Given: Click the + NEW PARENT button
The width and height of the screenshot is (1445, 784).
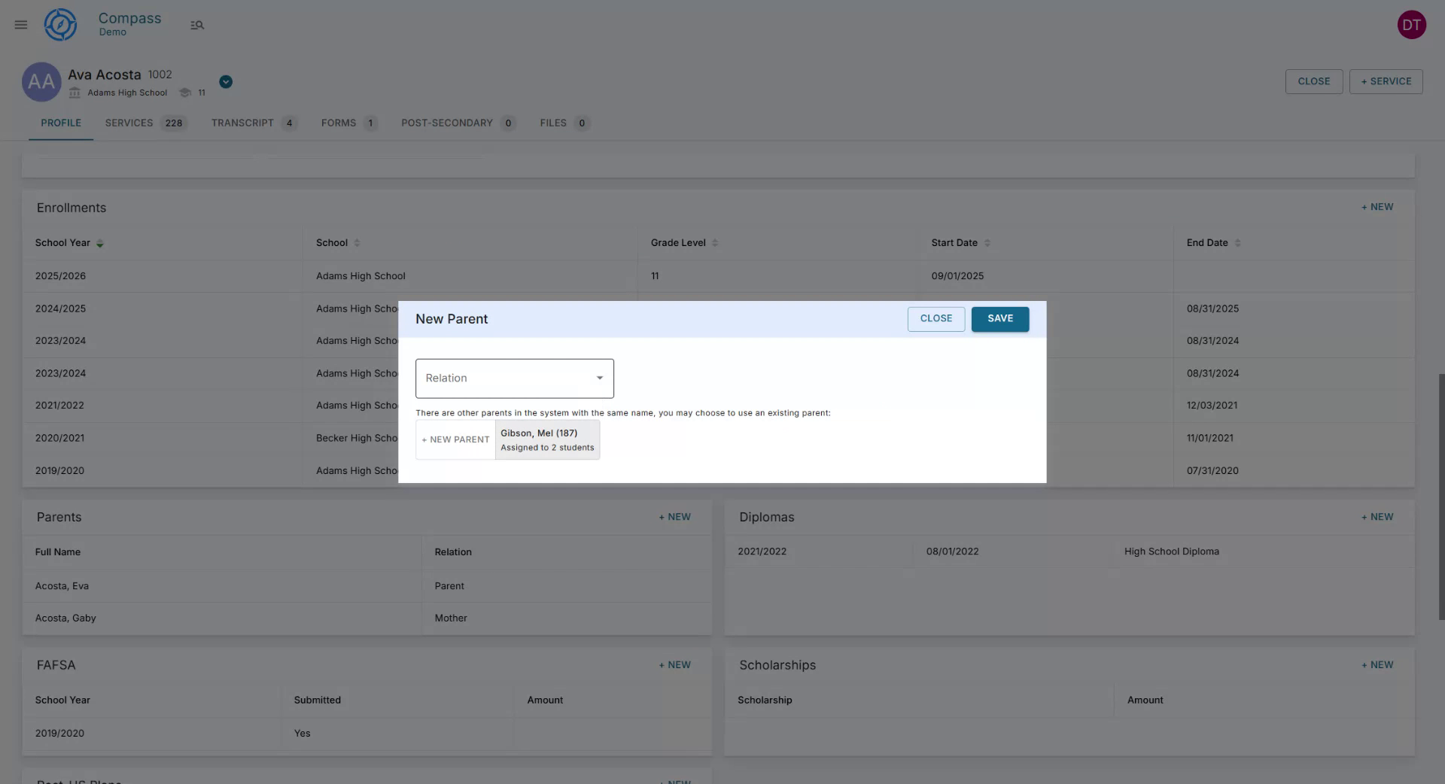Looking at the screenshot, I should [455, 439].
